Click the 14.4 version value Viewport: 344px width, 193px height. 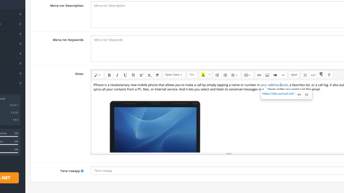[x=15, y=120]
